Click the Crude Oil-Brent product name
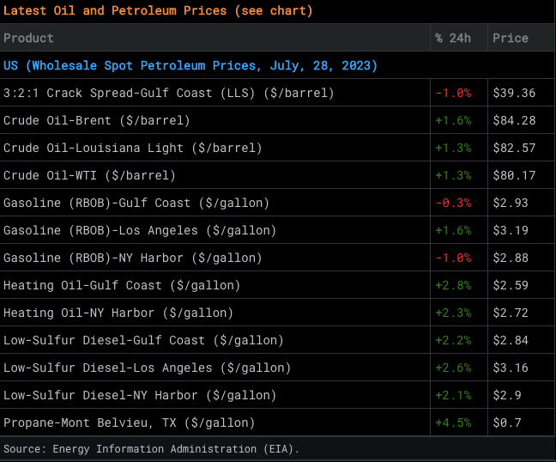 pyautogui.click(x=97, y=120)
